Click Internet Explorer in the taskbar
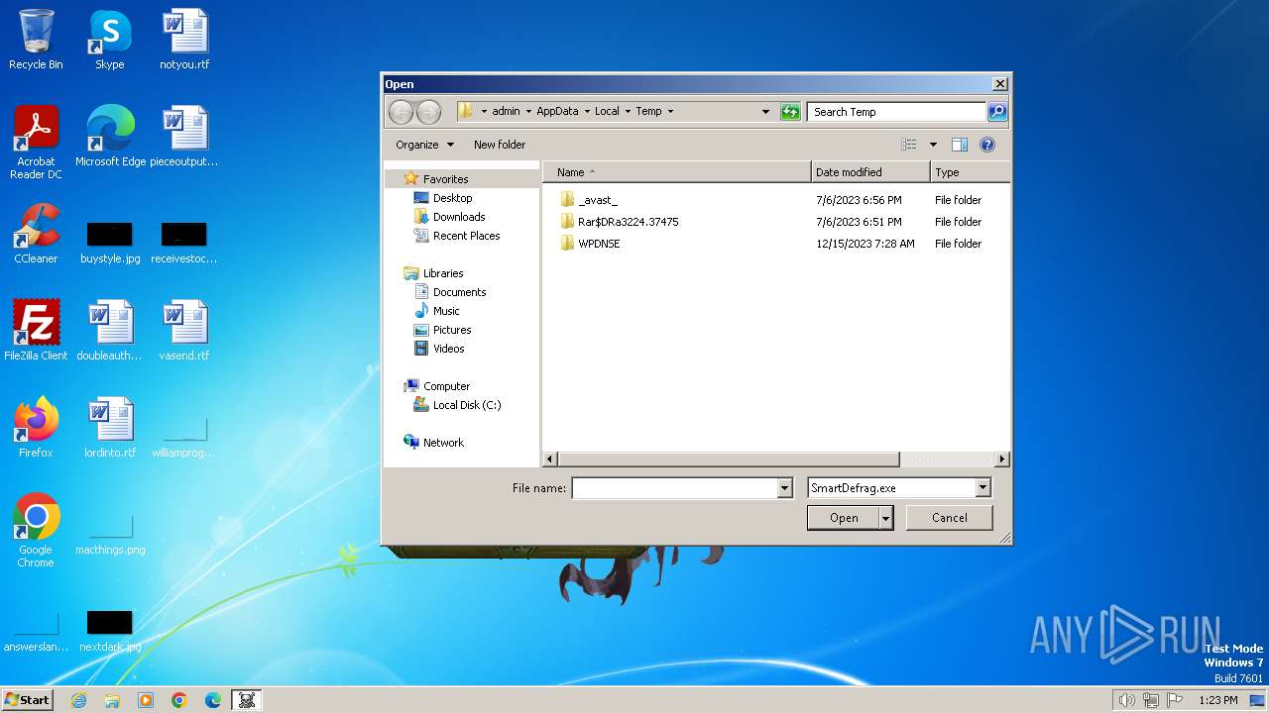1269x713 pixels. tap(78, 700)
